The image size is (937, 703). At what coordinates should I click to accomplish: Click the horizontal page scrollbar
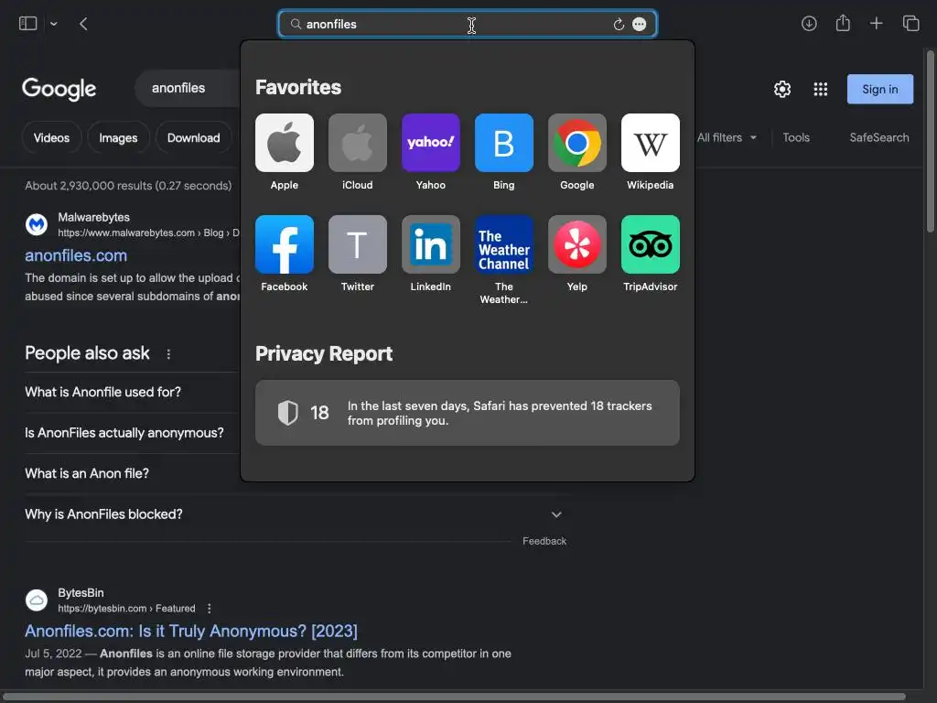pyautogui.click(x=454, y=697)
